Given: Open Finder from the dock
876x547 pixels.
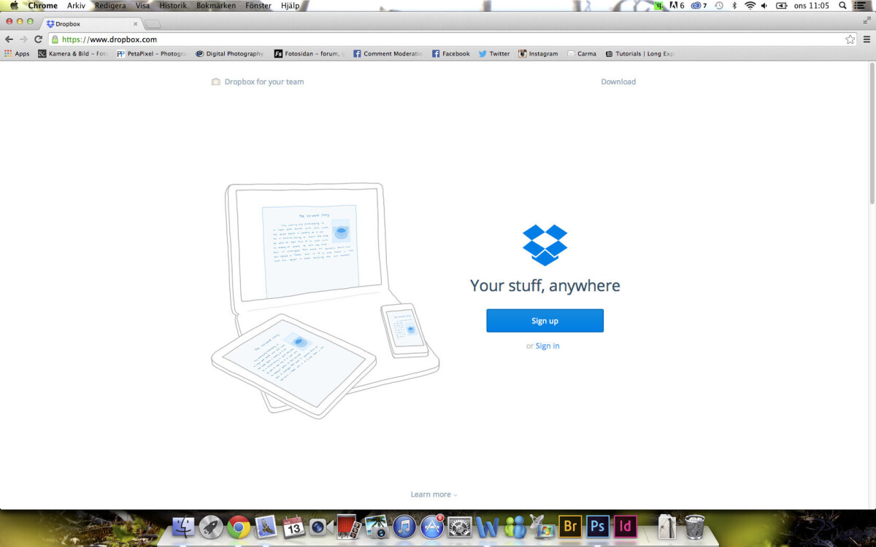Looking at the screenshot, I should click(183, 527).
